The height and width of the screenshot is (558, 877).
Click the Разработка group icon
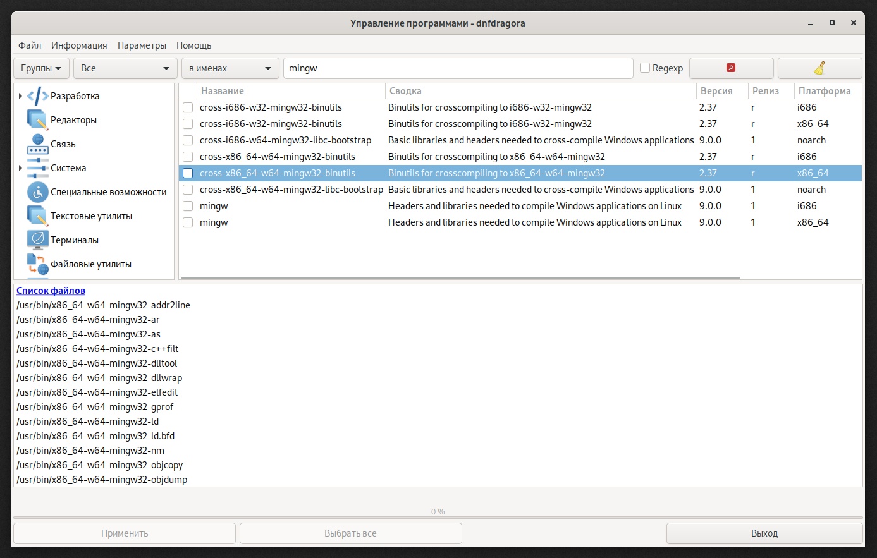tap(38, 96)
